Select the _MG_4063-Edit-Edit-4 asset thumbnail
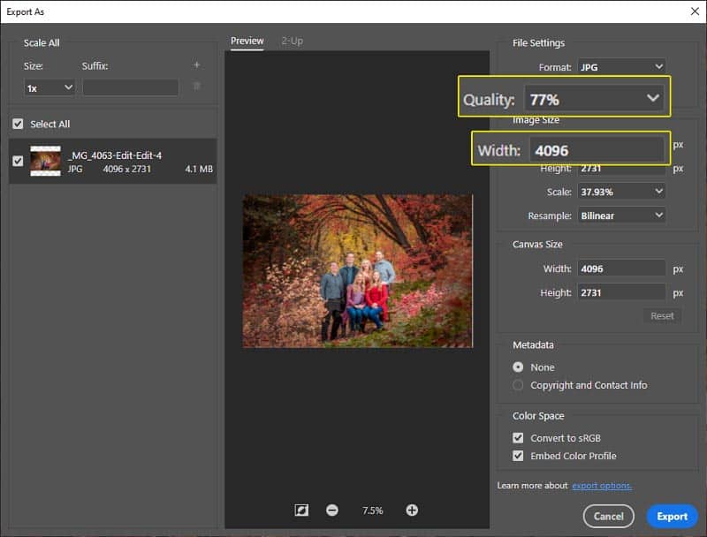The height and width of the screenshot is (537, 707). (45, 161)
